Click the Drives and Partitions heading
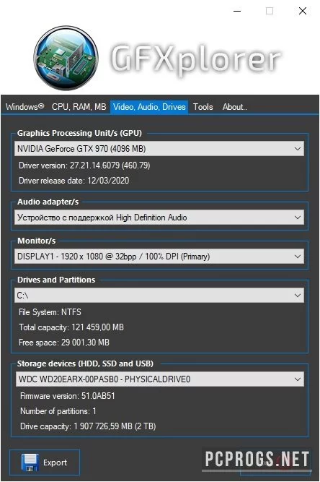Screen dimensions: 320x482 tap(56, 280)
